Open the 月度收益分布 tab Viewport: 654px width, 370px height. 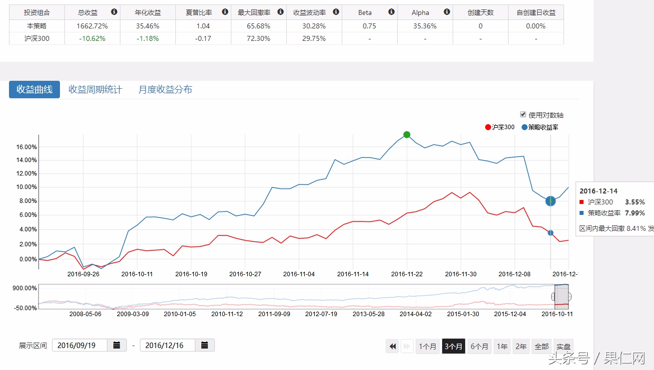(164, 89)
